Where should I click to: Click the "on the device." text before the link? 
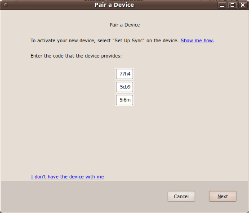tap(163, 40)
